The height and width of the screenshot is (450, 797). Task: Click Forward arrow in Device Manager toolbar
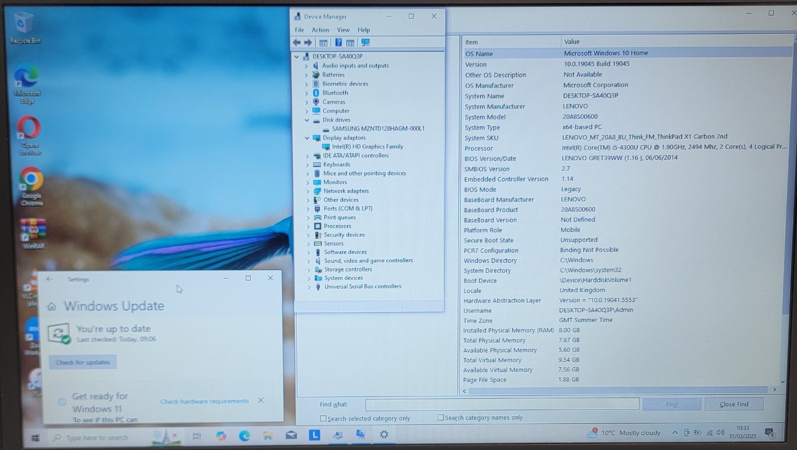[308, 43]
